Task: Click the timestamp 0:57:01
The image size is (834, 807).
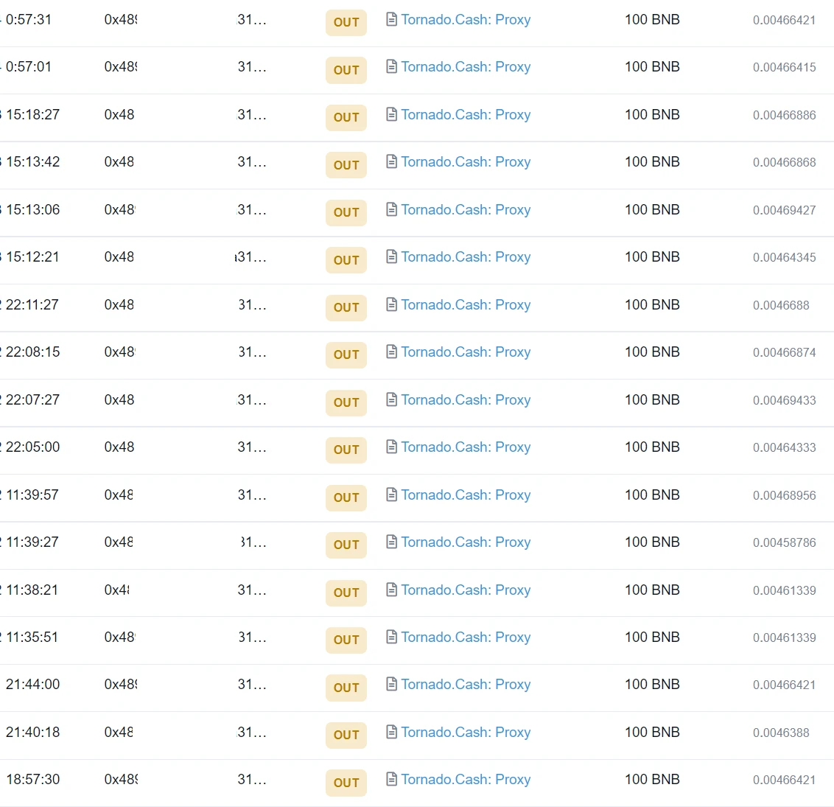Action: (x=29, y=66)
